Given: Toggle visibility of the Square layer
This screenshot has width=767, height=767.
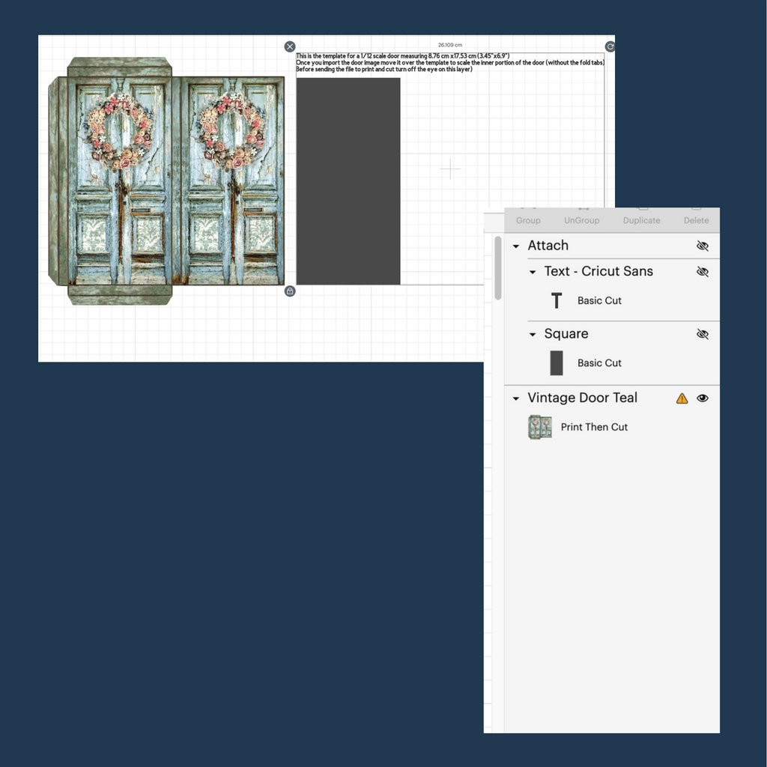Looking at the screenshot, I should click(x=703, y=334).
